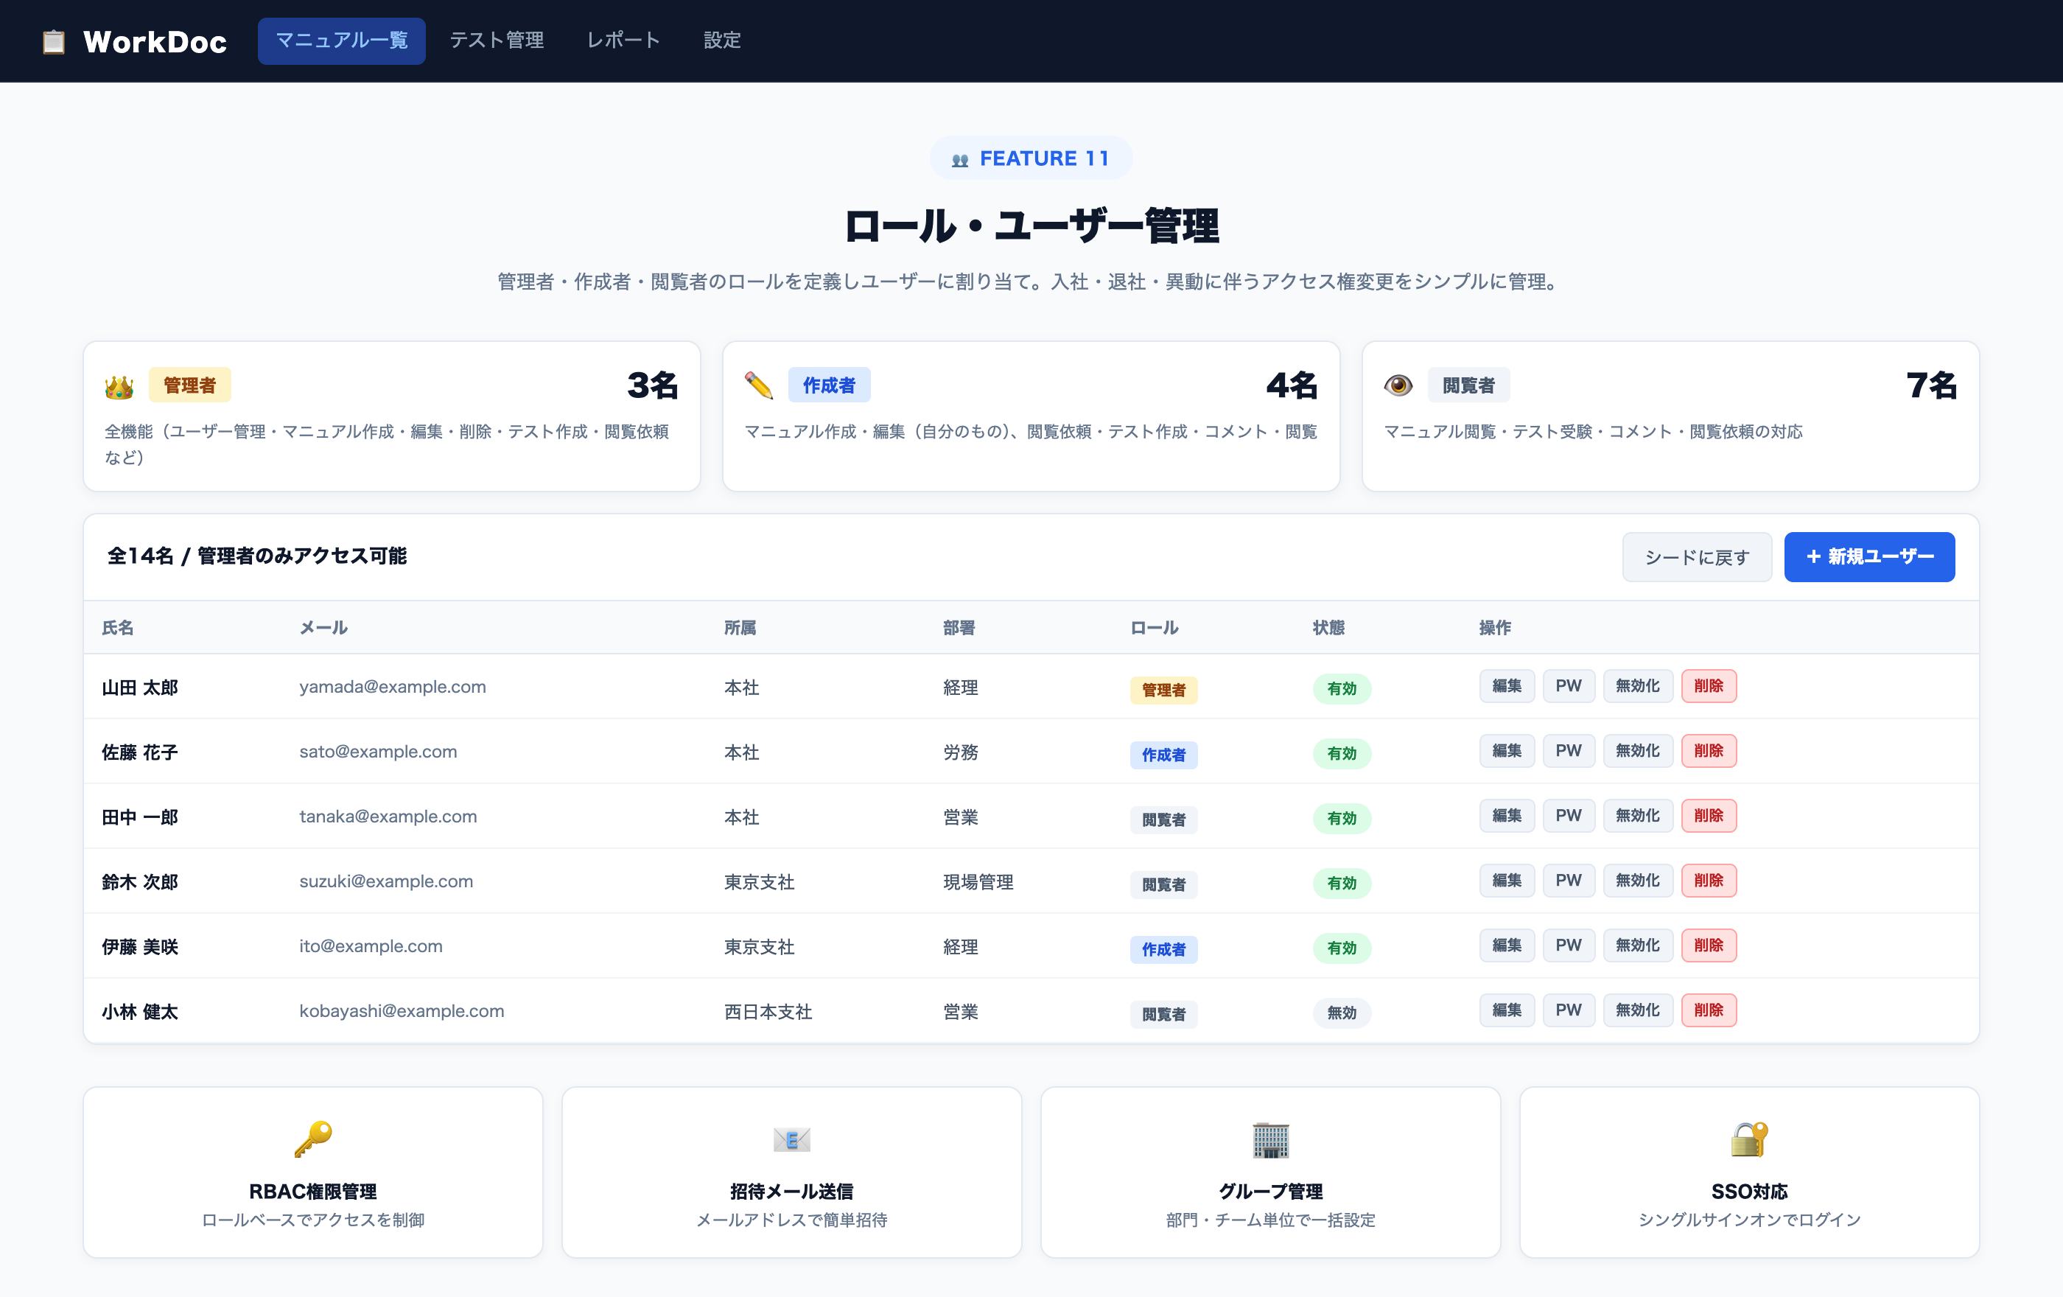
Task: Click 編集 in 田中 一郎 row
Action: pyautogui.click(x=1506, y=816)
